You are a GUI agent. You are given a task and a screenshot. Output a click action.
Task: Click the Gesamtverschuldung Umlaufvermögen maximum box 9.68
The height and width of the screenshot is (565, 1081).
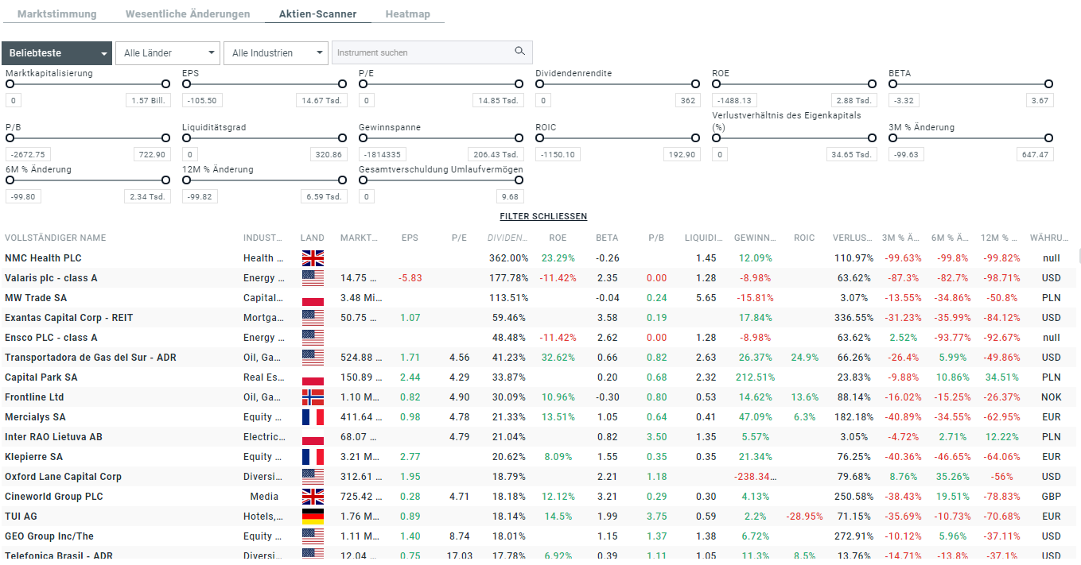point(509,197)
